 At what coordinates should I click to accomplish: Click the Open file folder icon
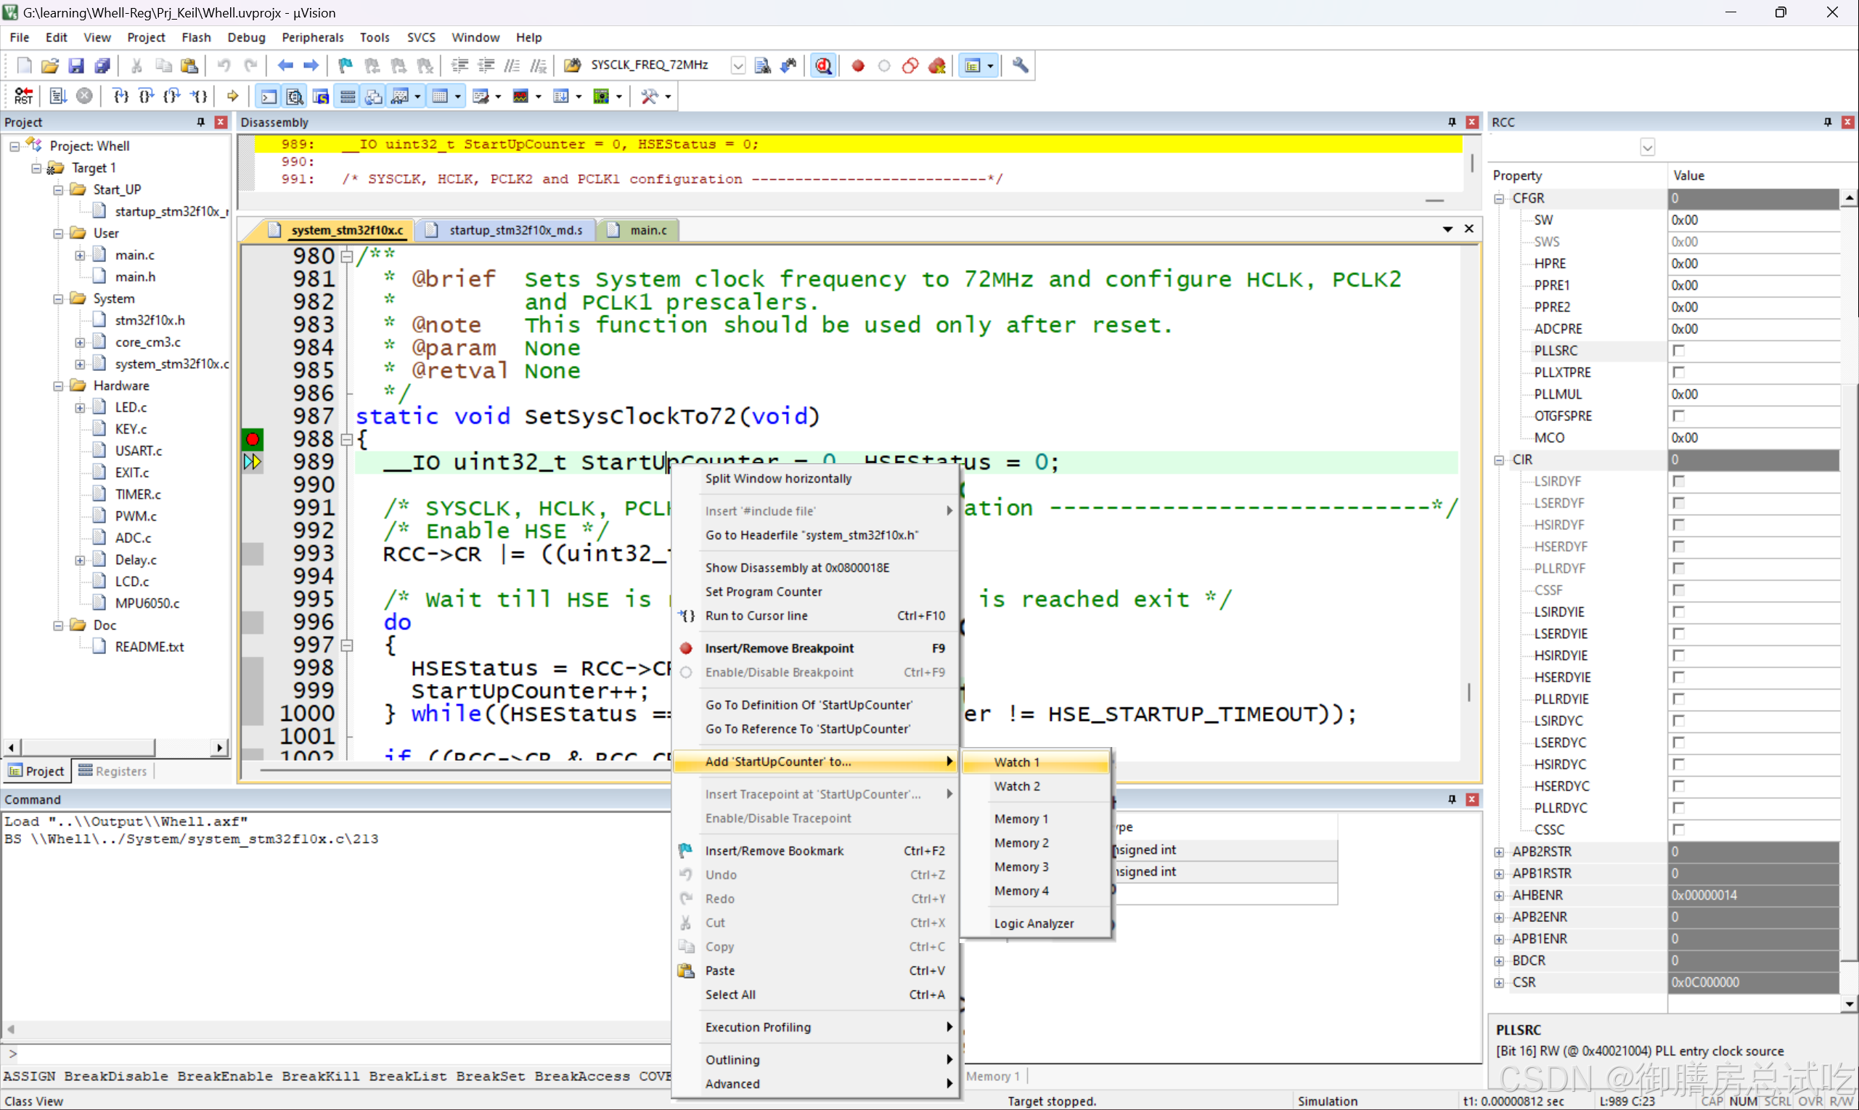[50, 65]
